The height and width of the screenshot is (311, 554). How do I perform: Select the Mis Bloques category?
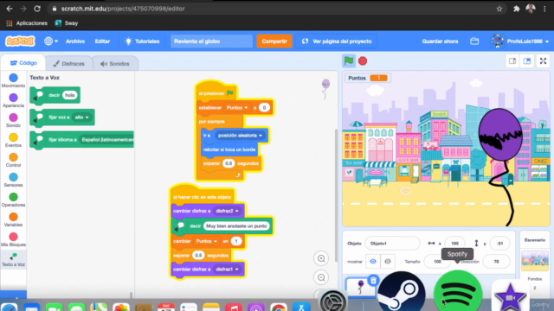click(13, 239)
